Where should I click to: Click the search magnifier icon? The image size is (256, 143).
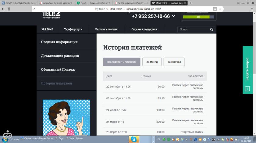tap(212, 29)
